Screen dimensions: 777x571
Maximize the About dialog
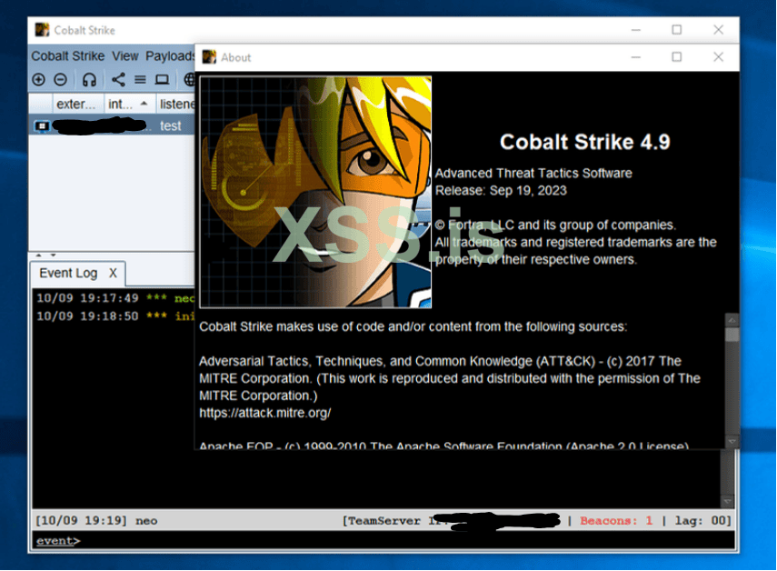tap(676, 57)
